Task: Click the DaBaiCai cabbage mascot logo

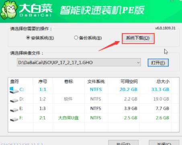Action: click(x=9, y=10)
